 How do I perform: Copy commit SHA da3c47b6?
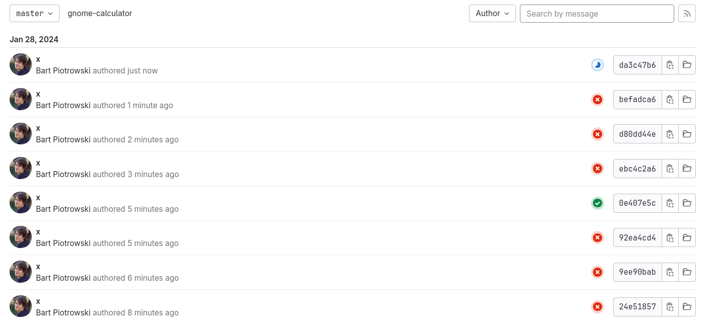670,65
